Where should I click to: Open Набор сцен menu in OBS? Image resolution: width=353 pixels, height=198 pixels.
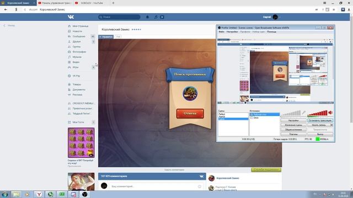259,32
